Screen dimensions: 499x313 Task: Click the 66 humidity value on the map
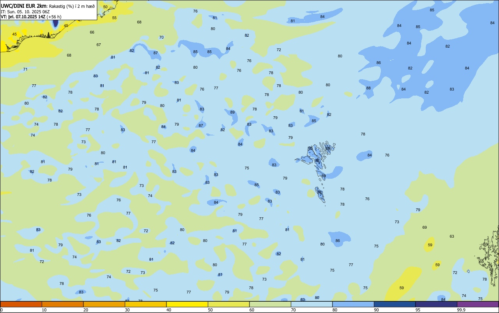tap(92, 32)
